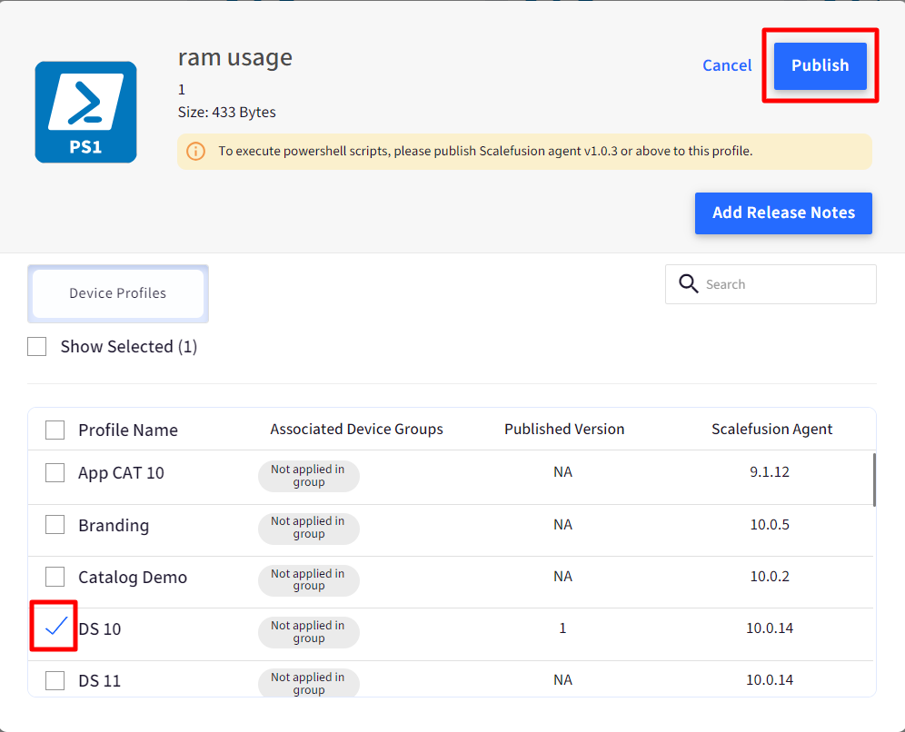
Task: Click published version 'NA' for Branding
Action: click(x=562, y=524)
